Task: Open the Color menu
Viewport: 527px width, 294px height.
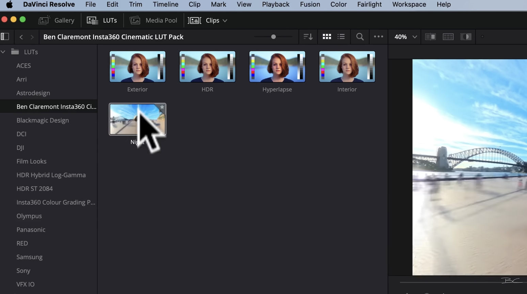Action: [x=338, y=4]
